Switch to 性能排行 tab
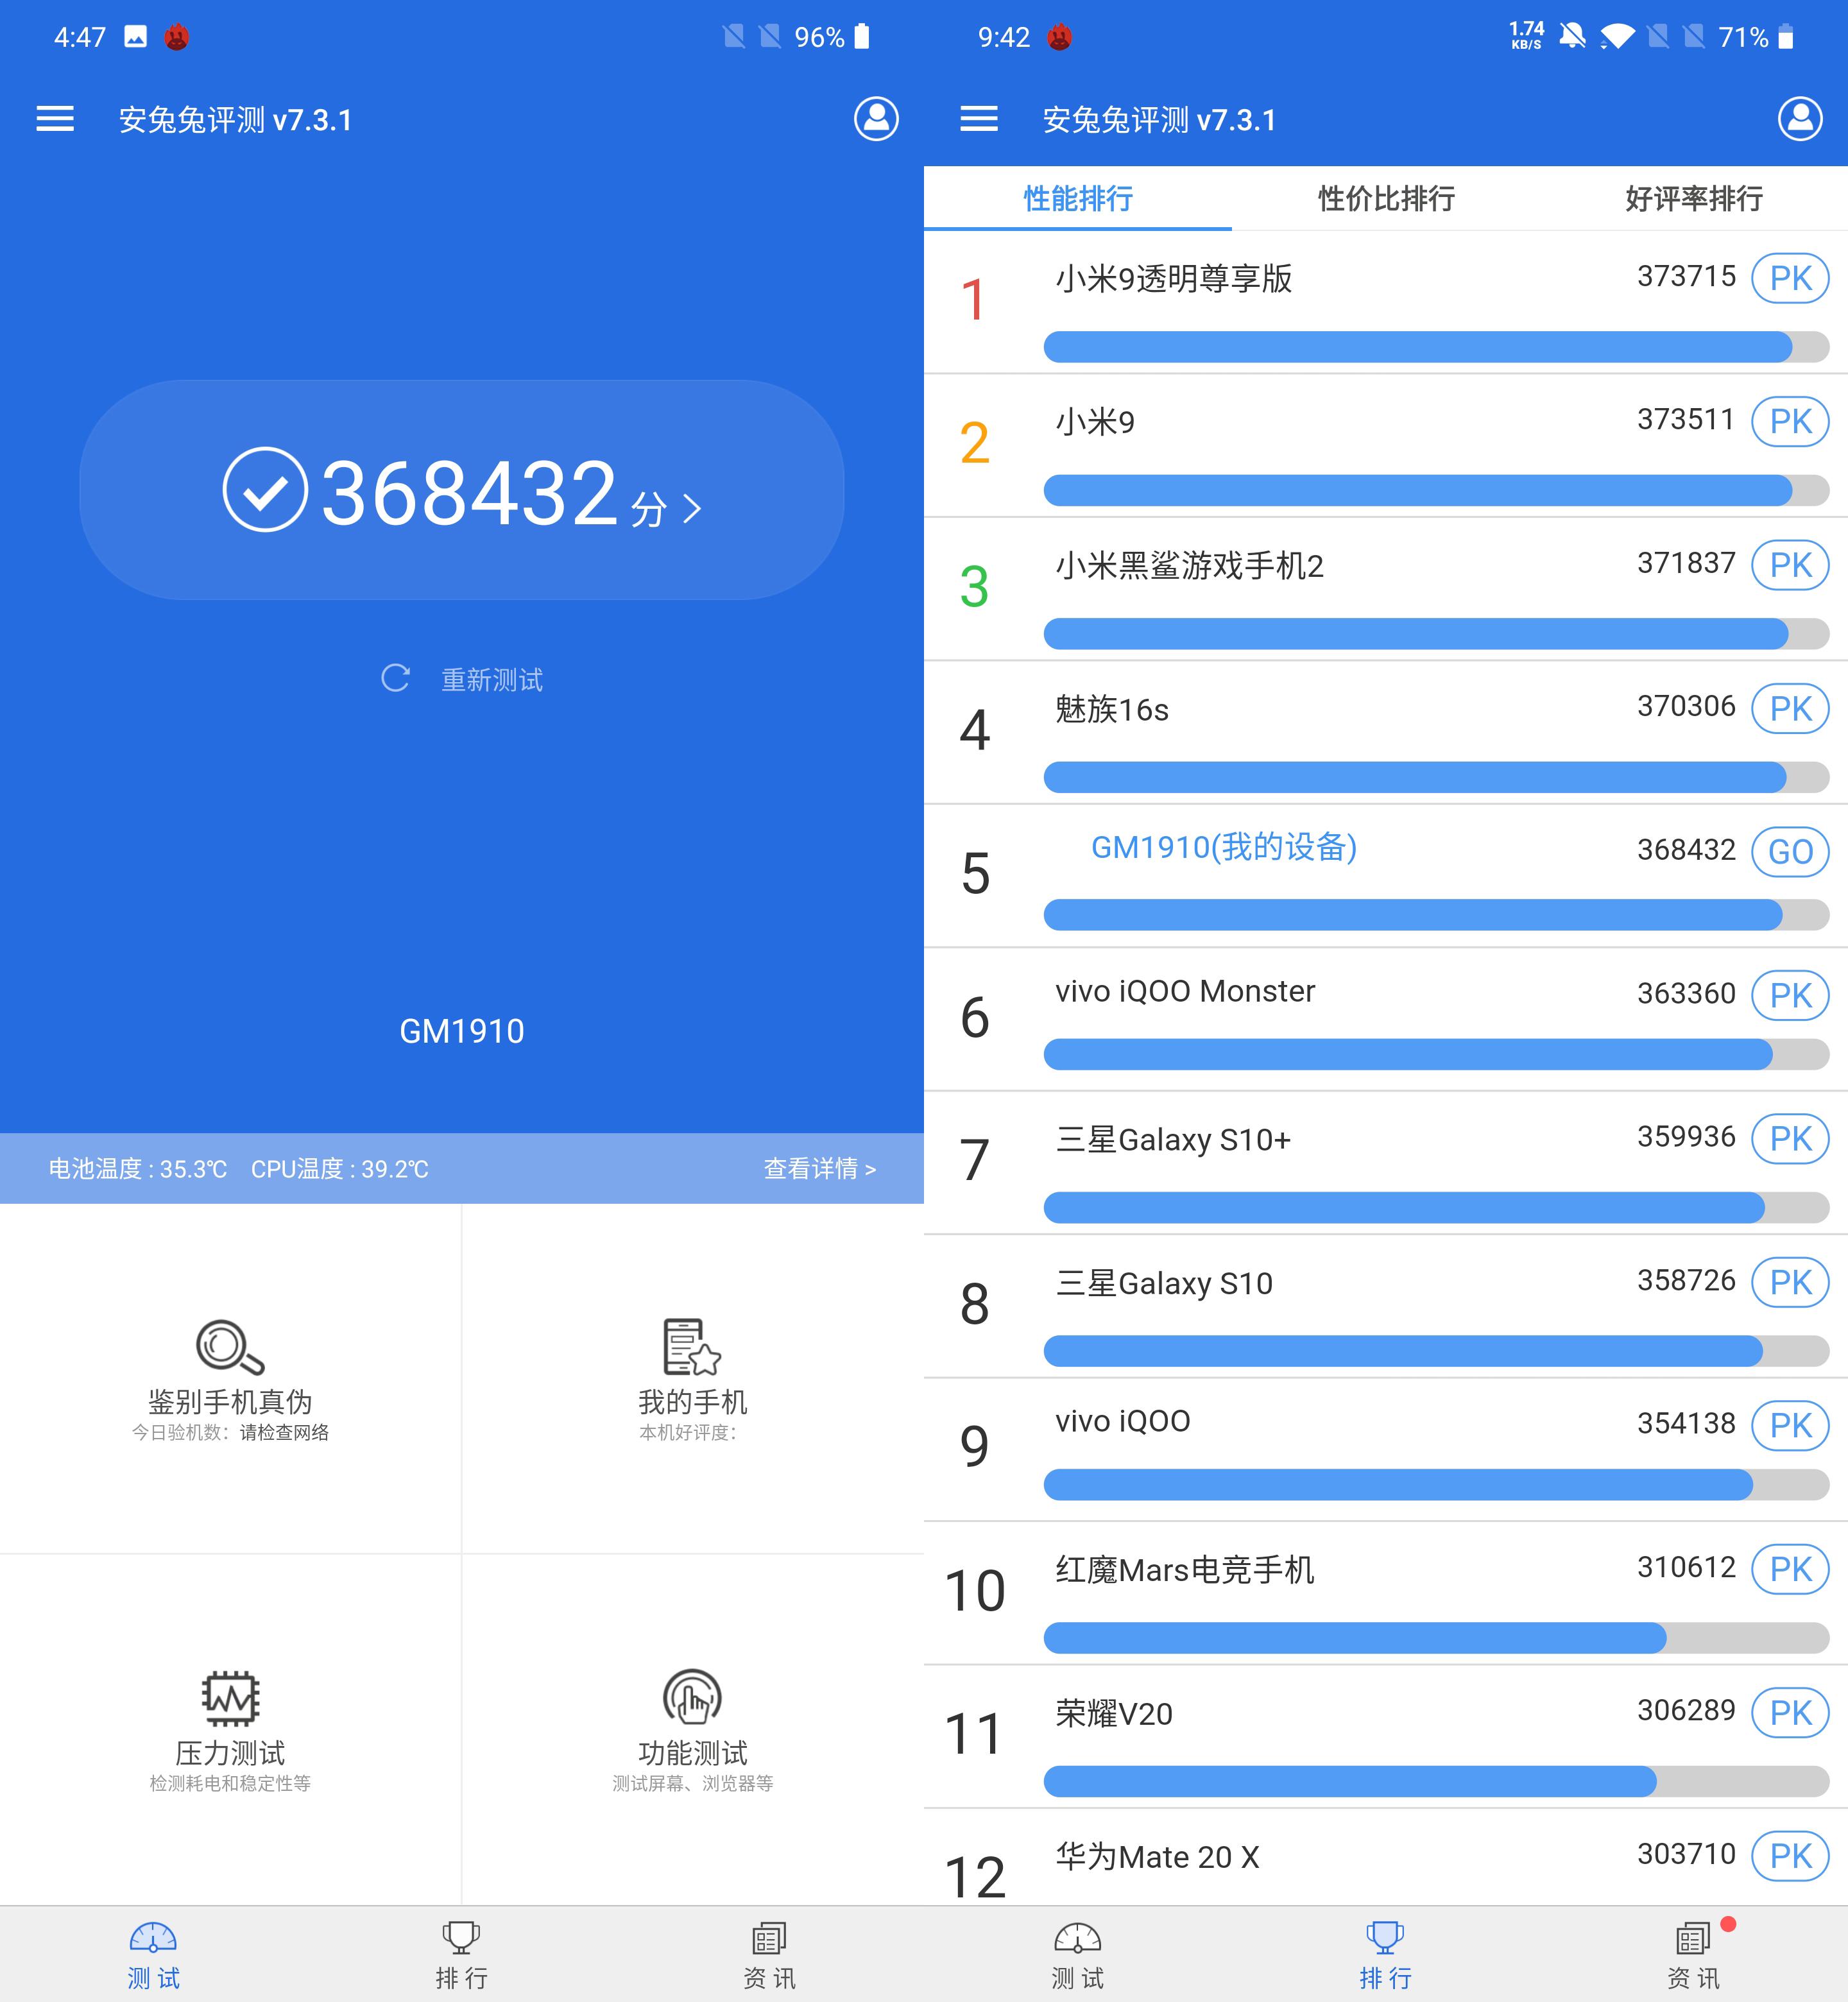 (x=1078, y=198)
